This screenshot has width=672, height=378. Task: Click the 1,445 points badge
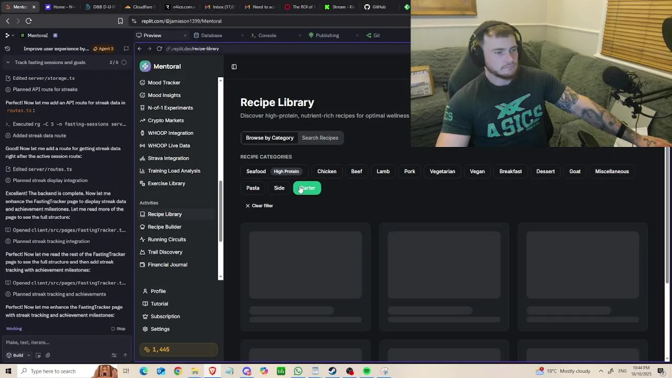pyautogui.click(x=178, y=350)
